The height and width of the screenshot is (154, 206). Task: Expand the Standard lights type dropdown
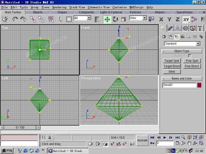[182, 44]
